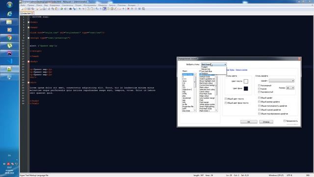Click the Close document toolbar icon

[x=37, y=9]
